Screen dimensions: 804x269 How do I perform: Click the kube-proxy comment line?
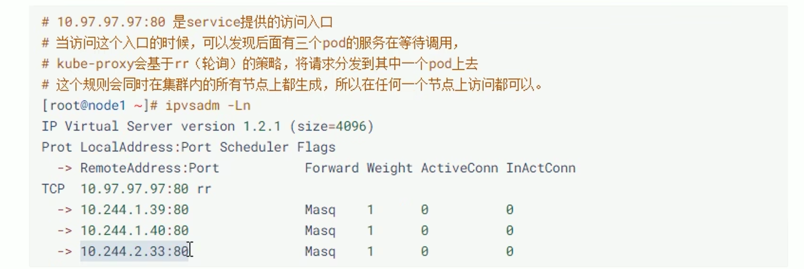pos(260,64)
